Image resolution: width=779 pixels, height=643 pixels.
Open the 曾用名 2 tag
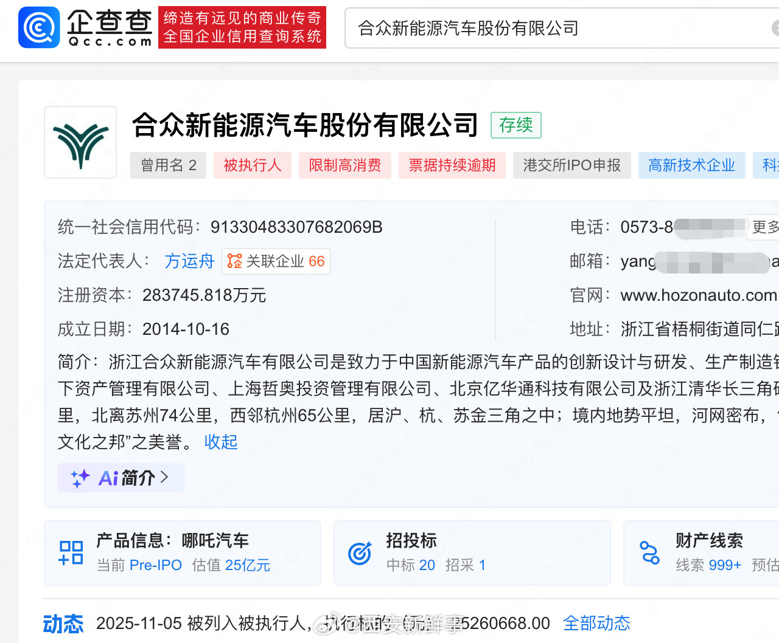[x=169, y=165]
